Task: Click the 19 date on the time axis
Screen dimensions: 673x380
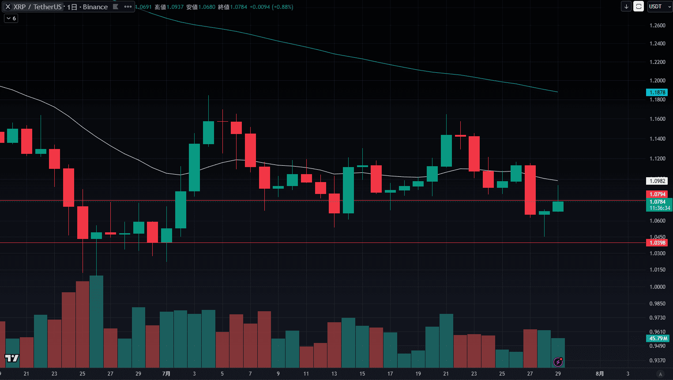Action: pyautogui.click(x=418, y=374)
